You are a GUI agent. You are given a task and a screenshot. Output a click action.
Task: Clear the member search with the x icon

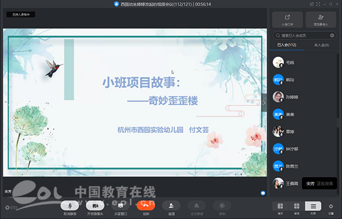click(x=332, y=35)
